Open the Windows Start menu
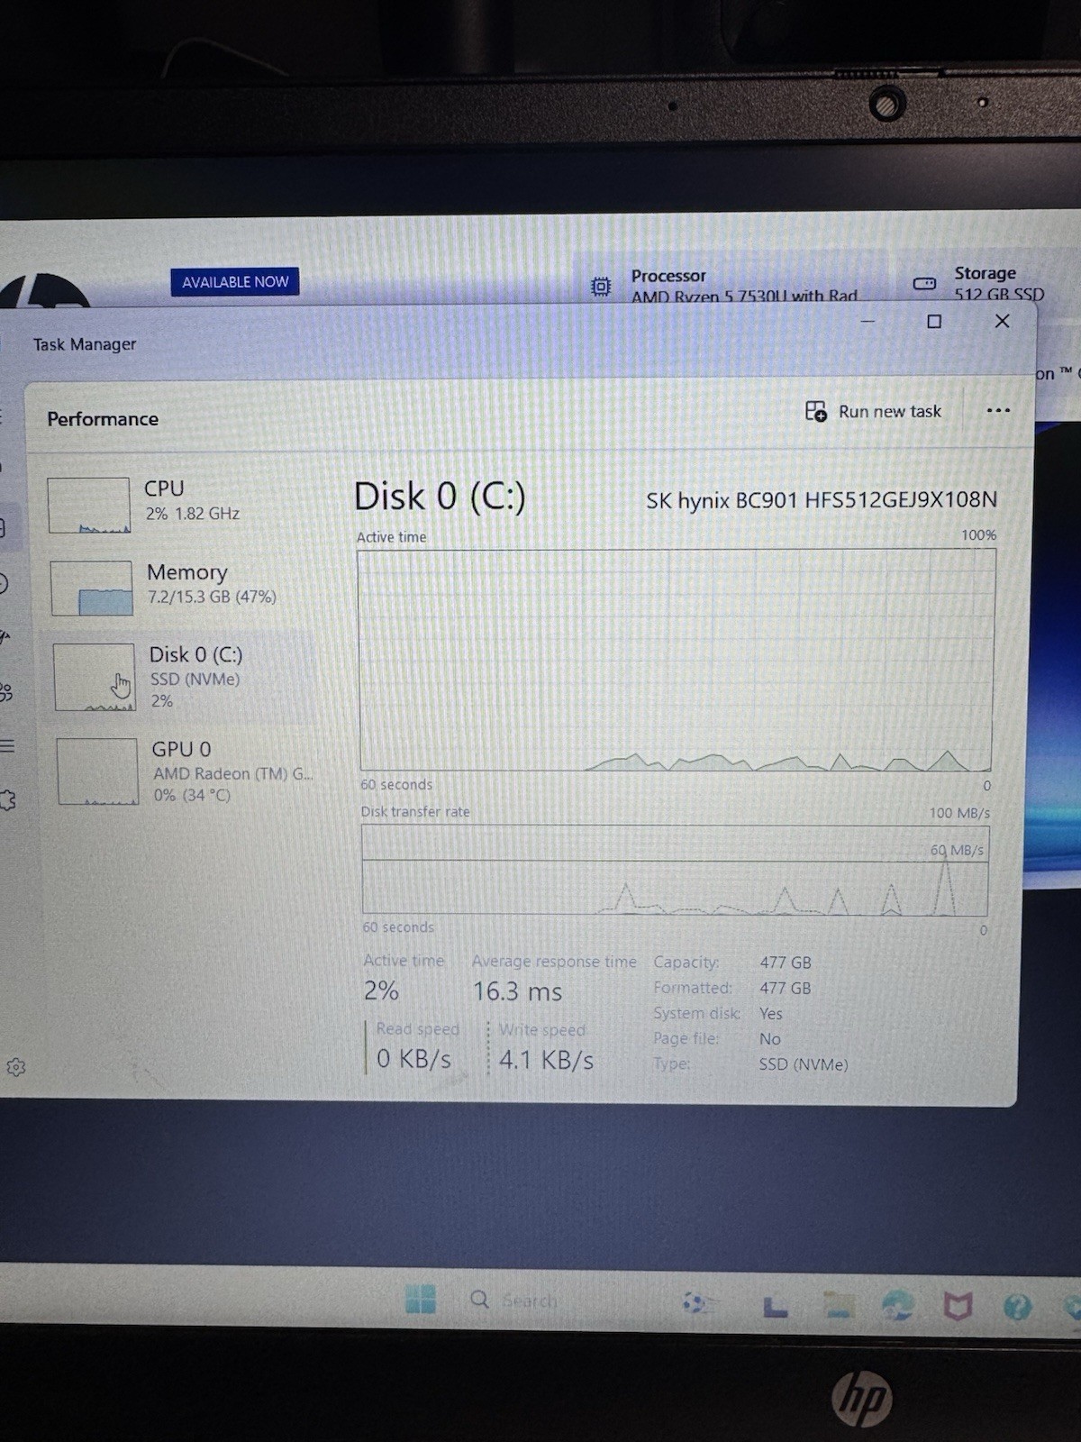 tap(420, 1299)
